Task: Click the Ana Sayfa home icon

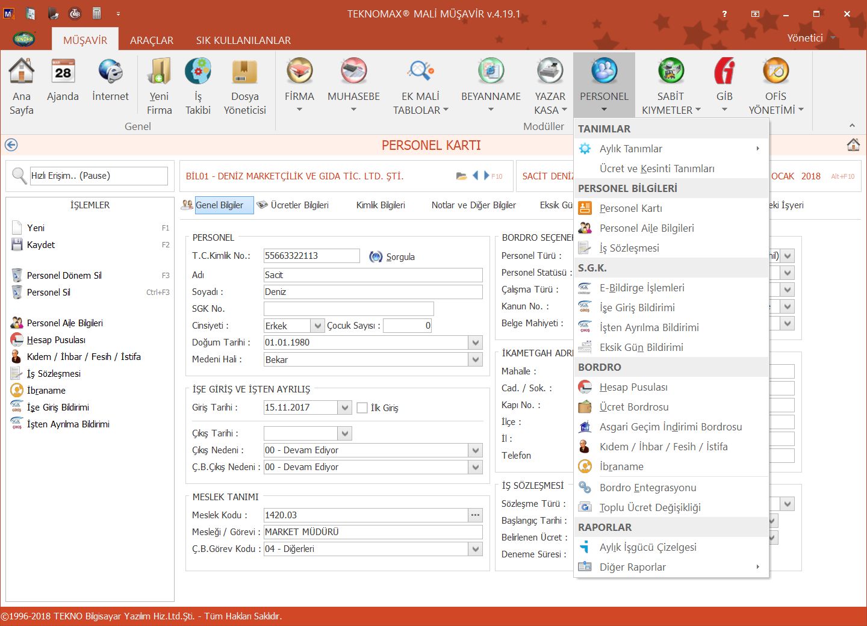Action: point(21,72)
